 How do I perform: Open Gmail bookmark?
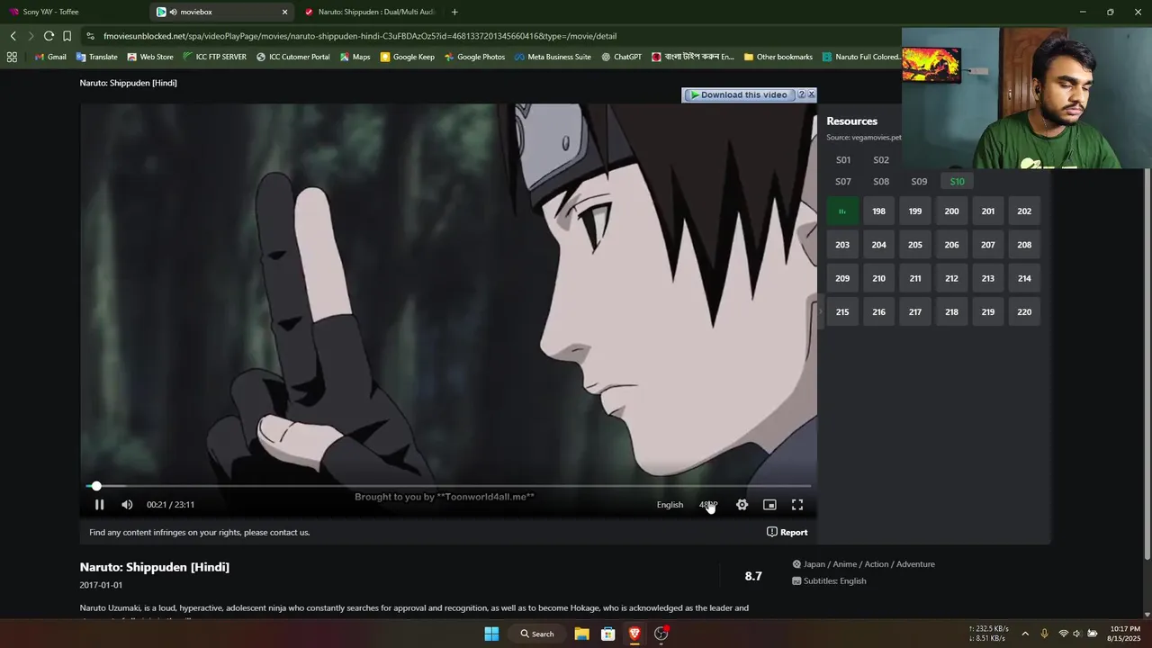(x=50, y=57)
